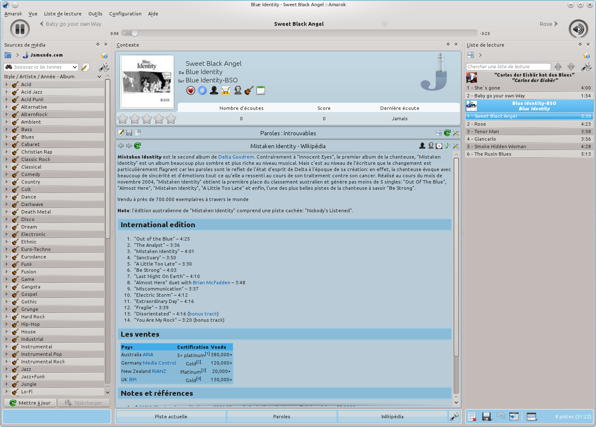The height and width of the screenshot is (427, 596).
Task: Open context applet configuration wrench
Action: click(x=454, y=416)
